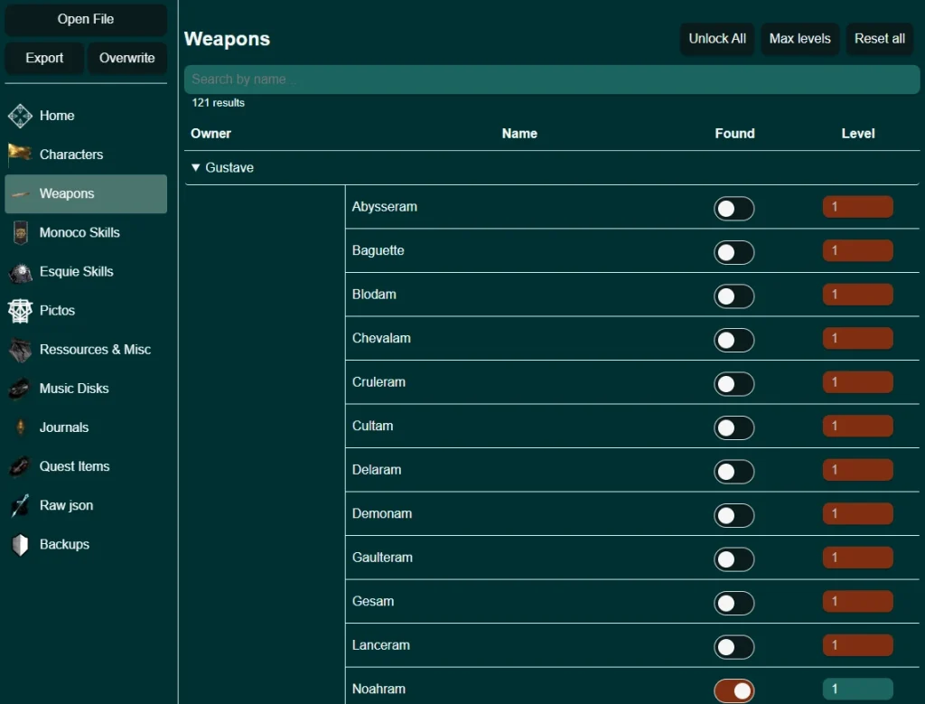Go to Quest Items page
The image size is (925, 704).
[74, 466]
